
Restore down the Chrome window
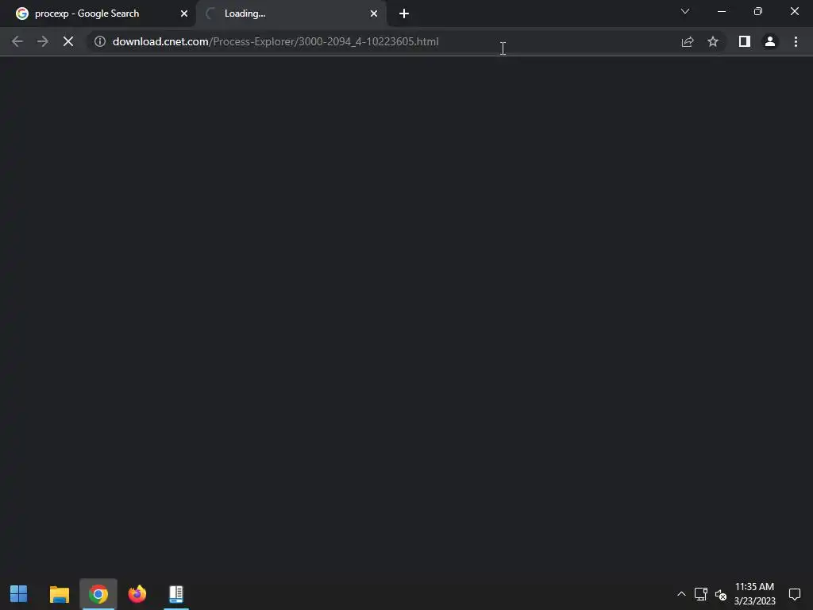coord(758,11)
